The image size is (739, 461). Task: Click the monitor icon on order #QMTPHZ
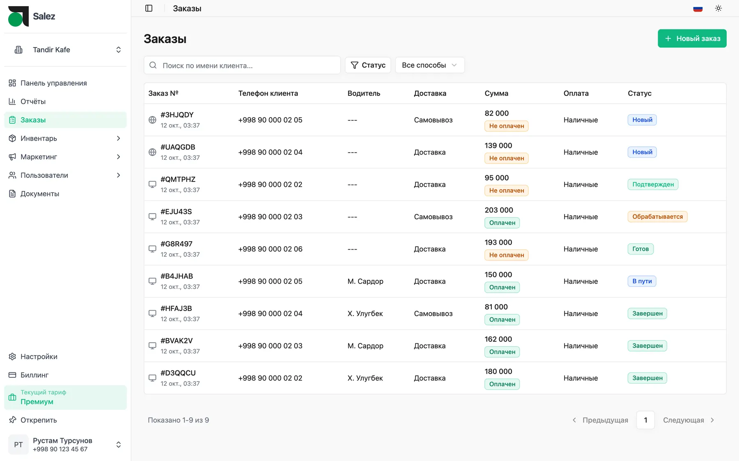pos(152,184)
